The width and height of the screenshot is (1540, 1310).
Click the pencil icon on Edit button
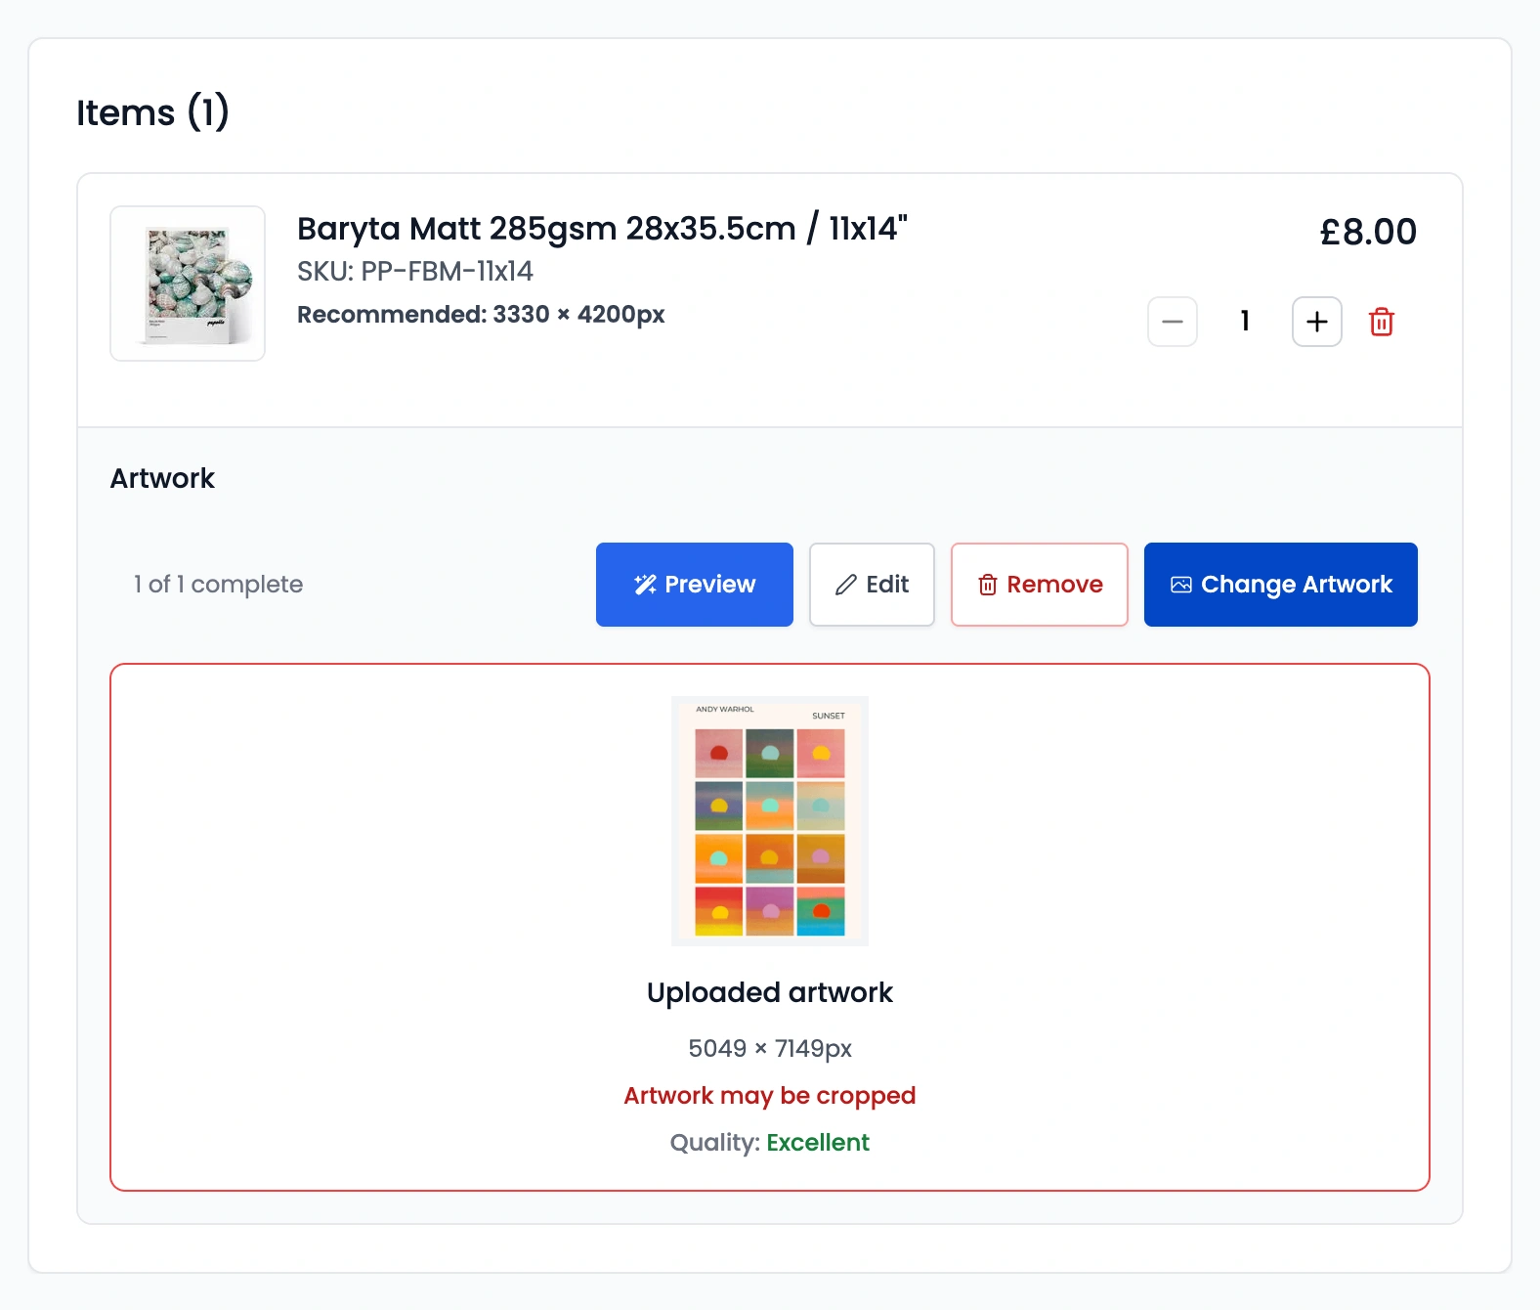pyautogui.click(x=846, y=585)
